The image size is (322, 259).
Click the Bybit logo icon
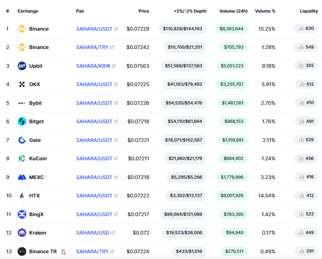(22, 103)
